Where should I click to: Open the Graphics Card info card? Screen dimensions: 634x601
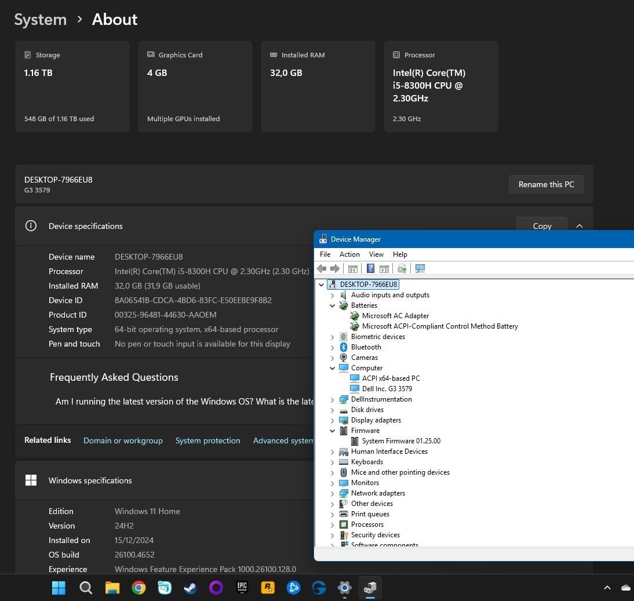coord(195,86)
